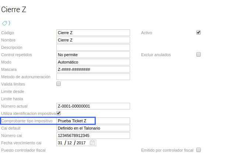Click the Comprobante tipo impositivo field
Viewport: 228px width, 163px height.
93,121
